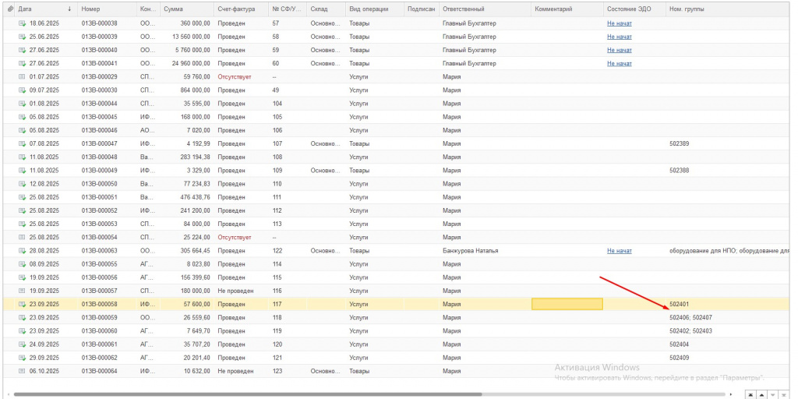The width and height of the screenshot is (798, 399).
Task: Click the Дата column header label
Action: click(x=26, y=9)
